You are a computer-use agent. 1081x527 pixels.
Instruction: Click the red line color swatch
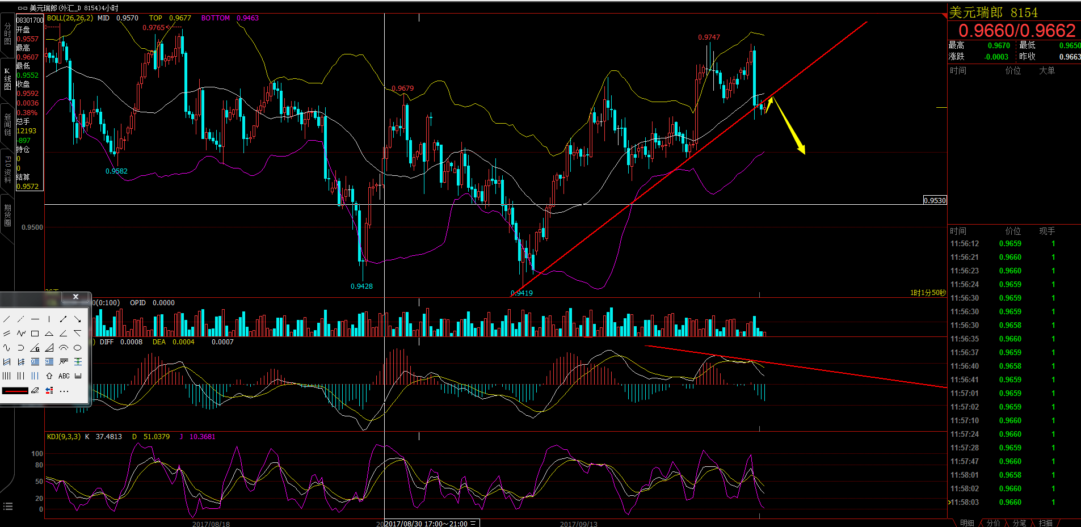(x=15, y=390)
